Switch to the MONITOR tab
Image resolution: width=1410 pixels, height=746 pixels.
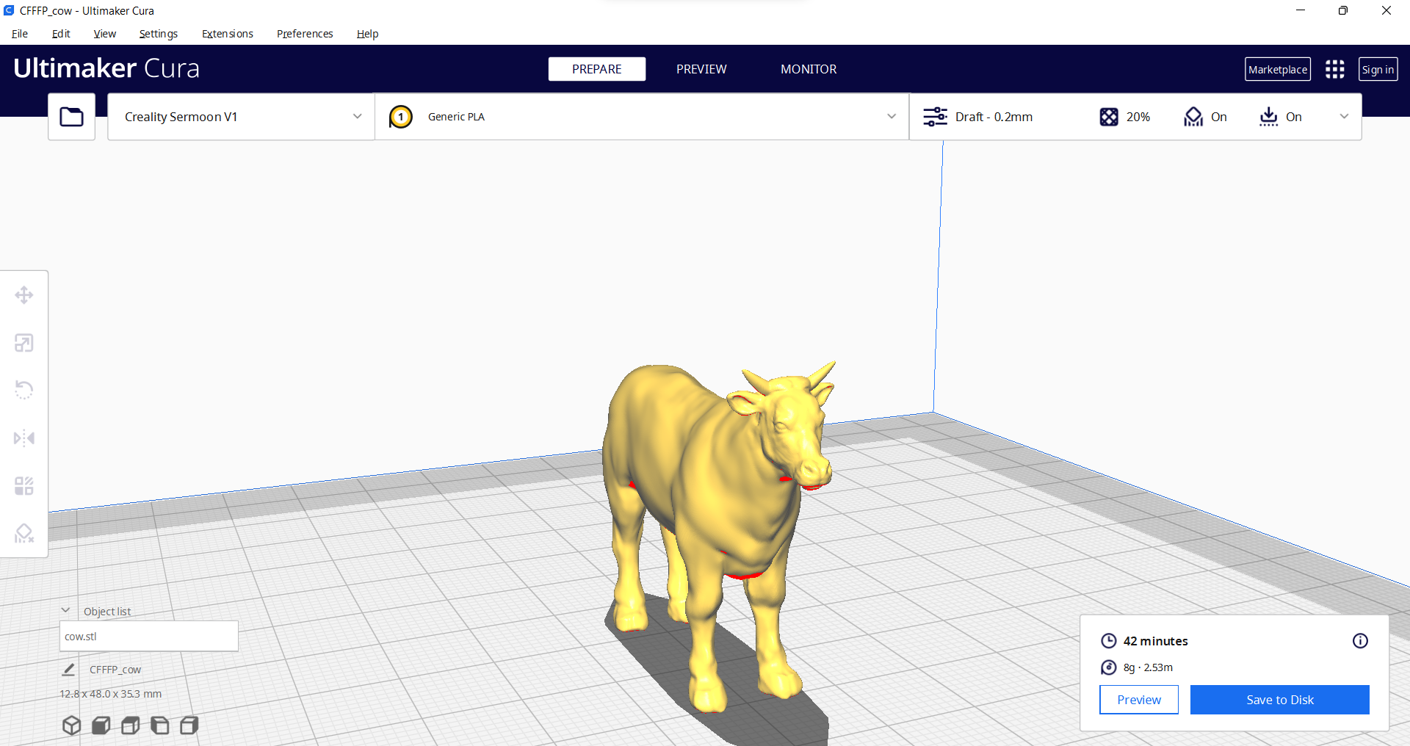(809, 68)
